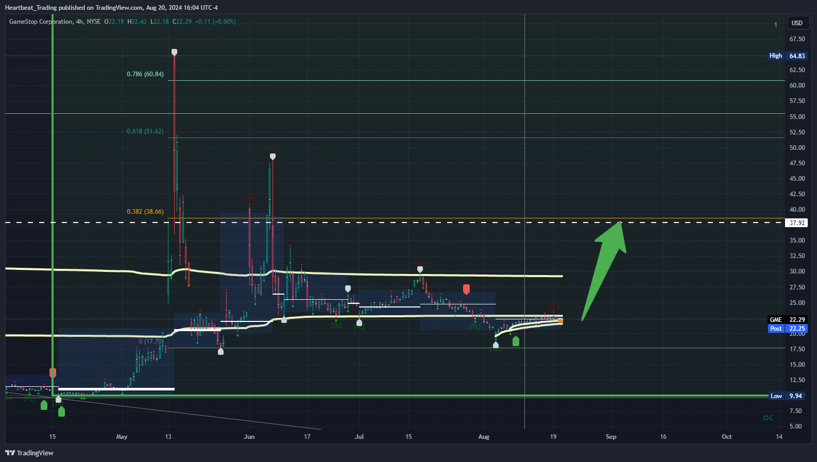Click the May label on time axis
Screen dimensions: 817x462
pyautogui.click(x=122, y=437)
